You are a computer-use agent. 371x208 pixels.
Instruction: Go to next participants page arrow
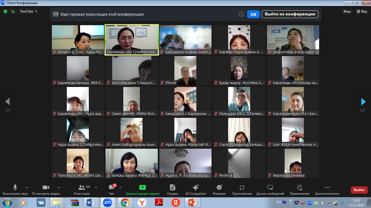click(363, 102)
